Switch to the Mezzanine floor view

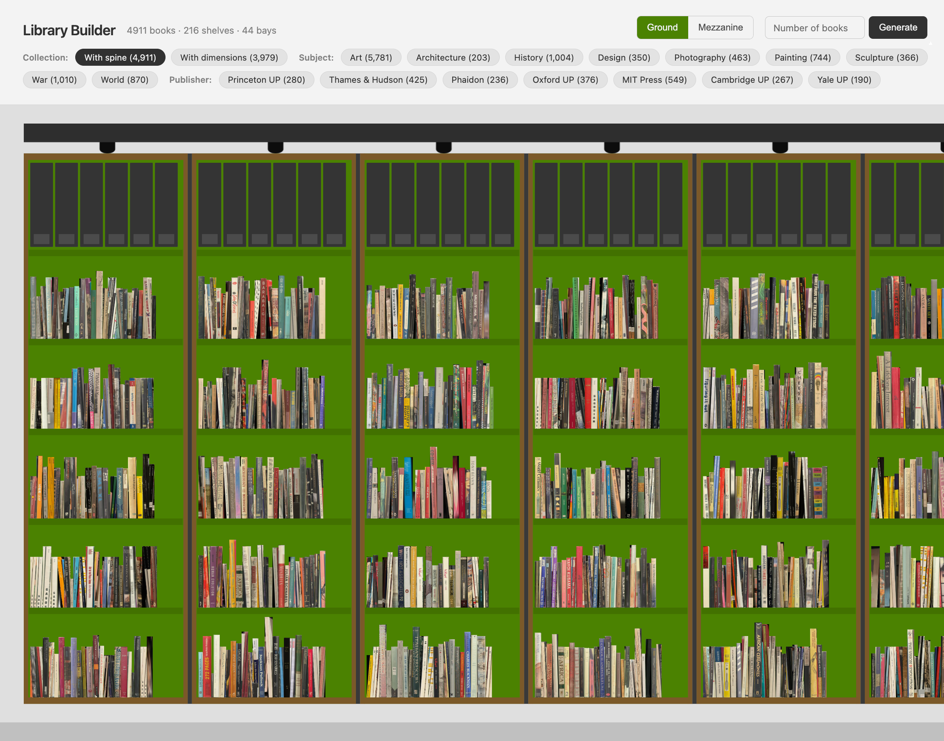(720, 27)
